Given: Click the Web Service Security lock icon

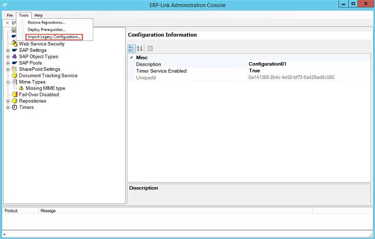Looking at the screenshot, I should click(x=14, y=44).
